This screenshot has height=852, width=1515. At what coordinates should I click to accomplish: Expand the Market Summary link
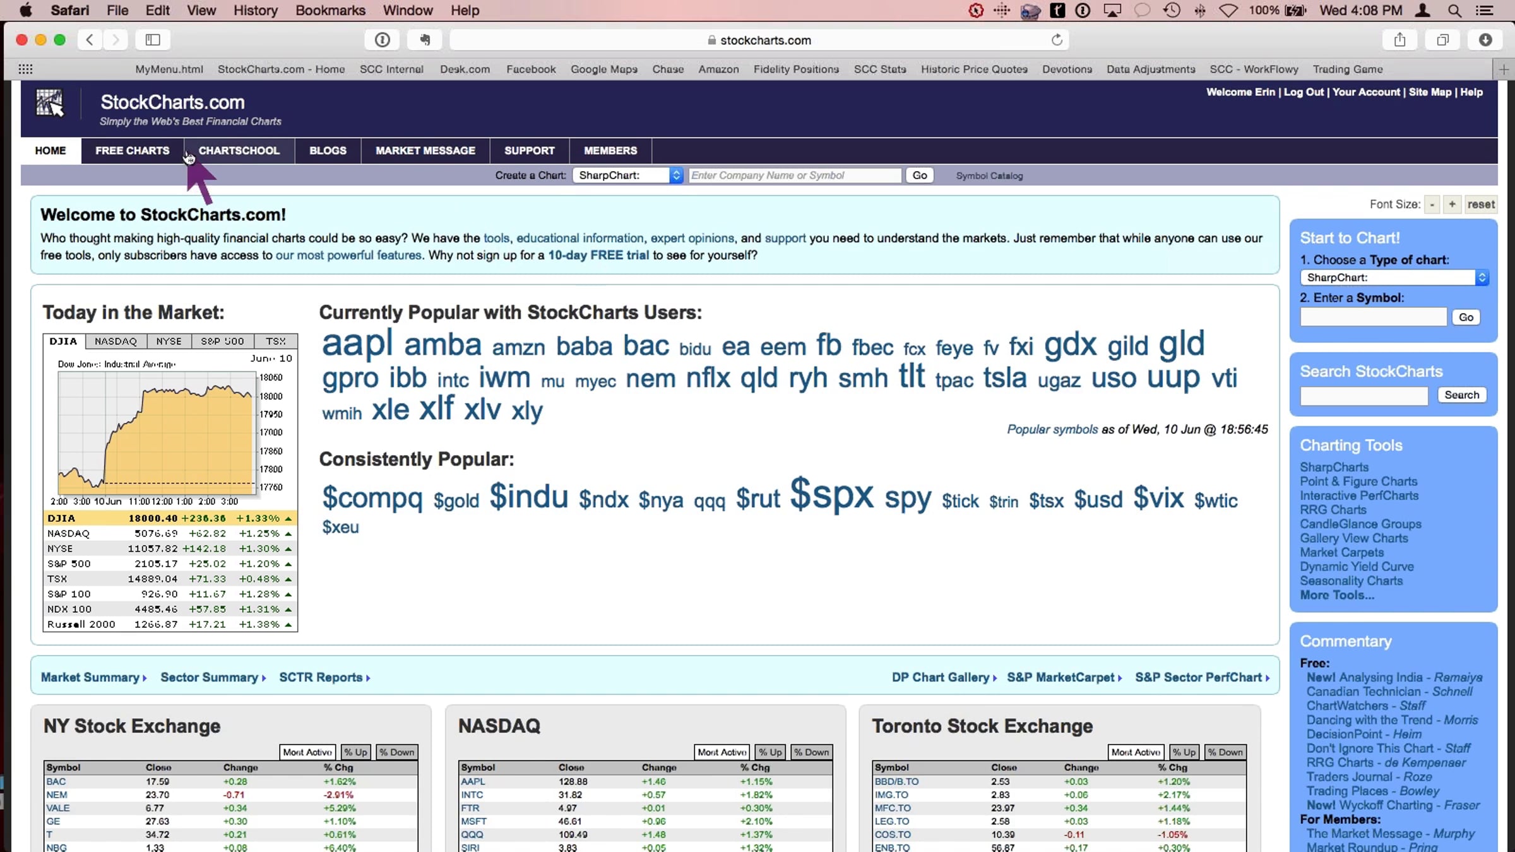tap(93, 677)
